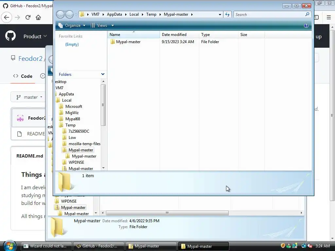Image resolution: width=335 pixels, height=251 pixels.
Task: Select the mozilla-temp-files folder in tree
Action: (84, 144)
